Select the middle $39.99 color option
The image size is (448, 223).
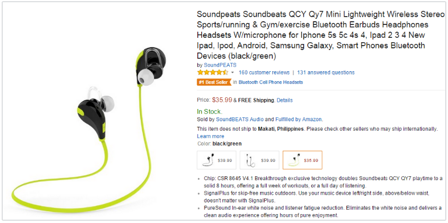[259, 160]
